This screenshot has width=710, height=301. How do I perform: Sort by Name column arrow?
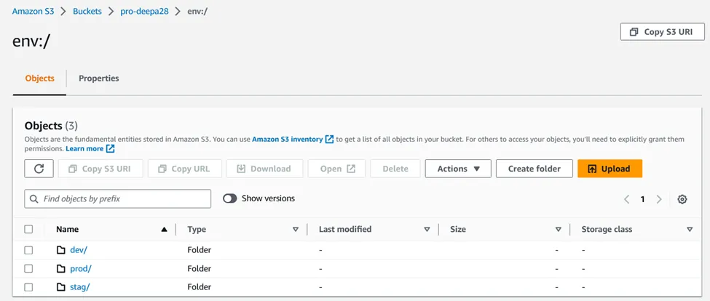tap(164, 230)
